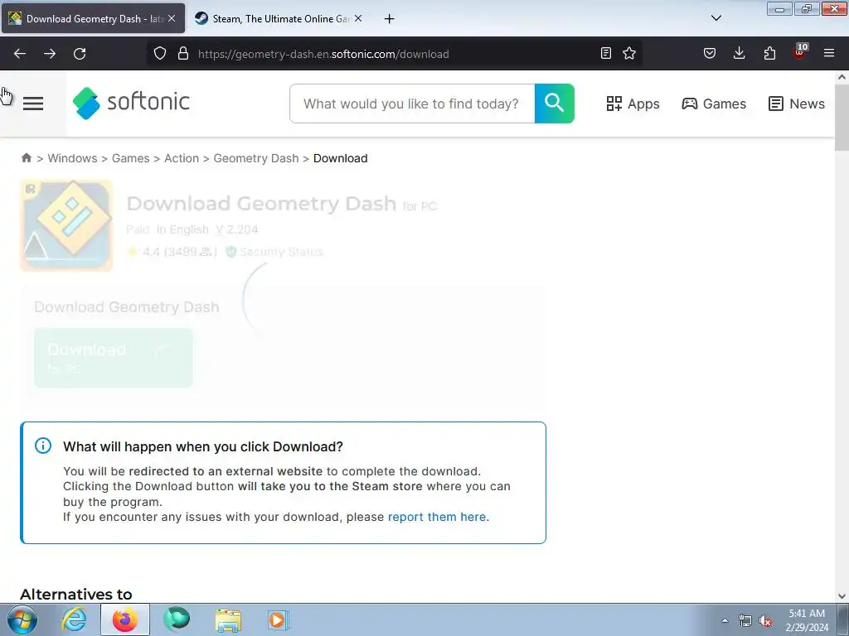Click Geometry Dash breadcrumb link
The height and width of the screenshot is (636, 849).
pos(256,158)
